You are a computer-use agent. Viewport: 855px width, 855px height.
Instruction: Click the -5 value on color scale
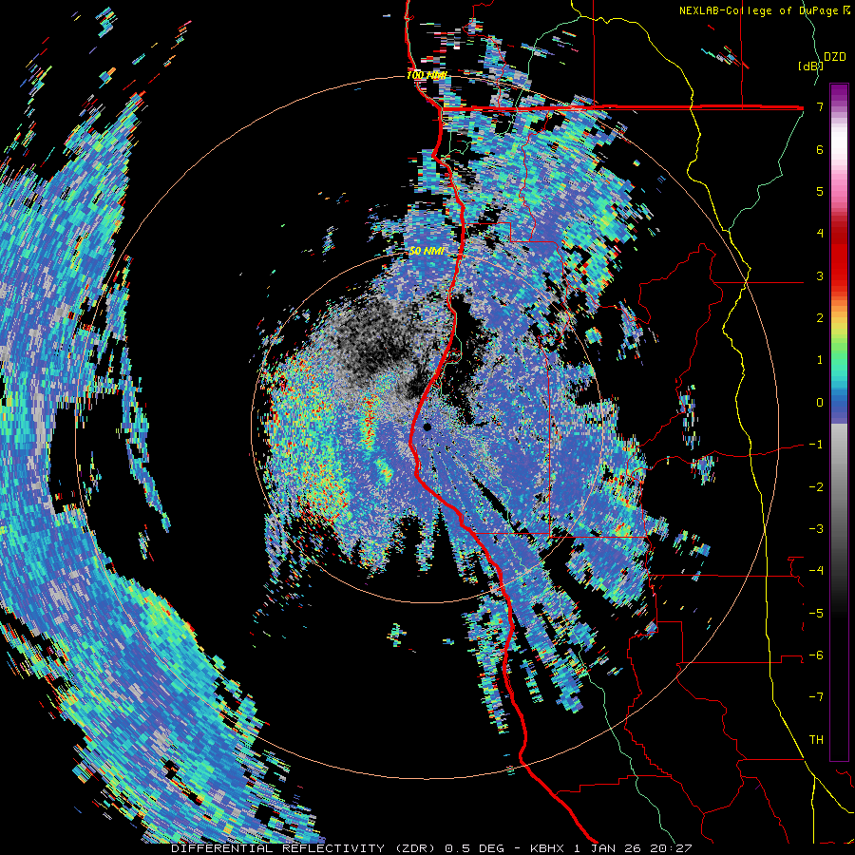816,614
